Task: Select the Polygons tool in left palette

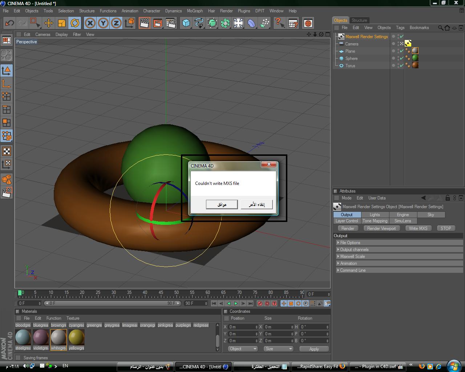Action: pyautogui.click(x=7, y=122)
